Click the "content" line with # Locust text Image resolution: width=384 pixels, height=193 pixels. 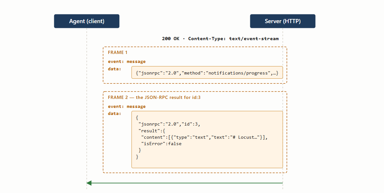pos(204,137)
